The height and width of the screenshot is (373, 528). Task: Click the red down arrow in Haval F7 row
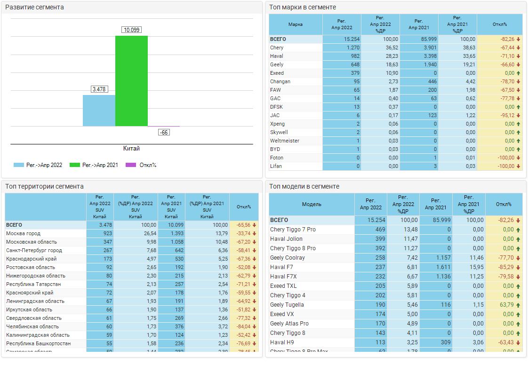click(x=518, y=268)
